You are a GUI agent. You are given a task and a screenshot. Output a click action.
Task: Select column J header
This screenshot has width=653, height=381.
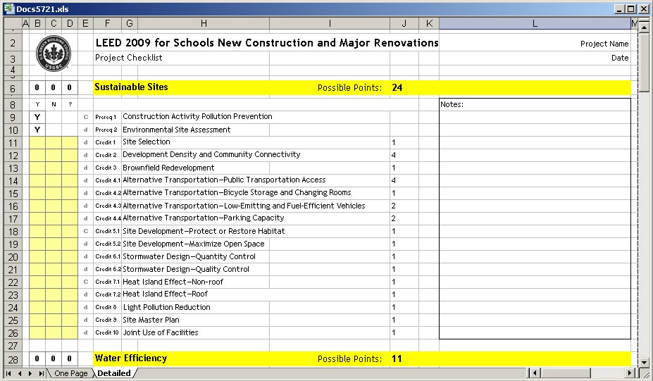coord(404,23)
